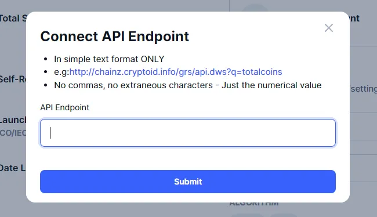Click the Connect API Endpoint heading
Screen dimensions: 377x217
click(115, 37)
